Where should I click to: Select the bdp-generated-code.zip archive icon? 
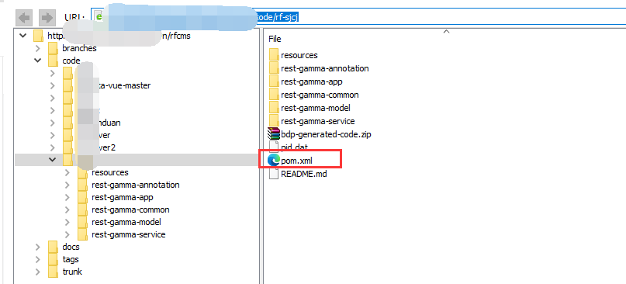pyautogui.click(x=274, y=134)
